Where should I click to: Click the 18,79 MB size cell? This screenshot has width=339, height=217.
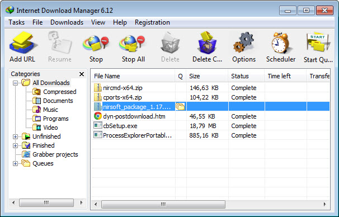click(203, 126)
